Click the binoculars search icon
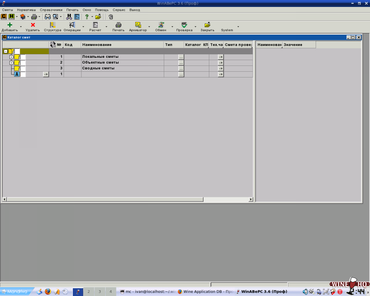This screenshot has height=296, width=370. point(47,17)
